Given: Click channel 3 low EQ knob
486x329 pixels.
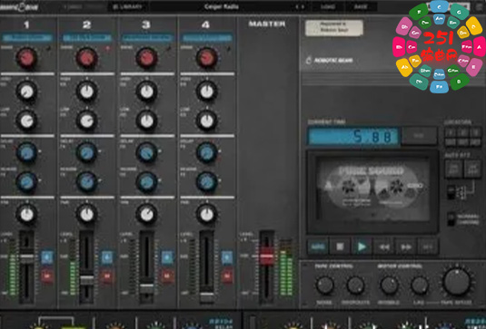Looking at the screenshot, I should (x=147, y=121).
